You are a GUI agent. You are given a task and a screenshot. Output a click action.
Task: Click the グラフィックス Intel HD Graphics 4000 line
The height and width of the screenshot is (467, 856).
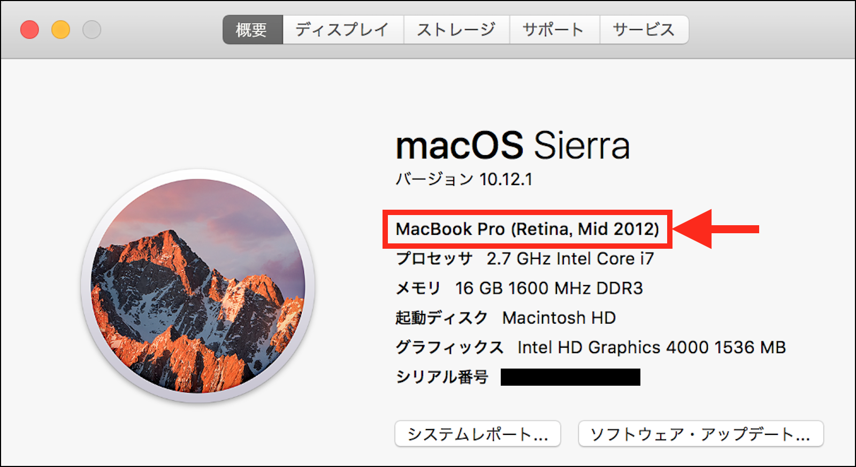tap(590, 348)
